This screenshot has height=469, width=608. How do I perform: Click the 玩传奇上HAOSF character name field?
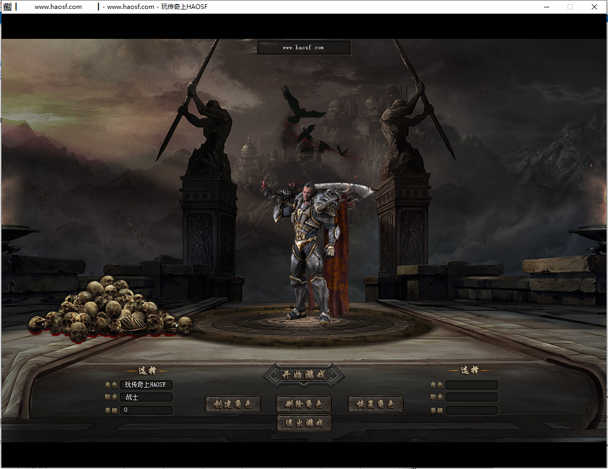146,385
